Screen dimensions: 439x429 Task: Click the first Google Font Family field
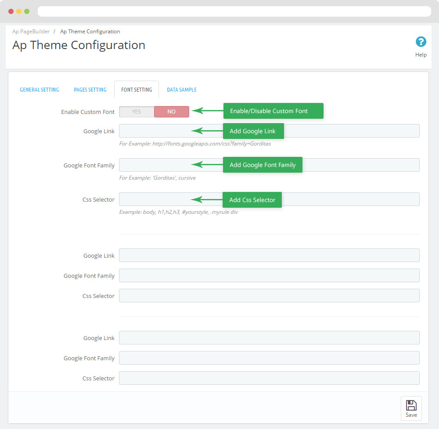[x=360, y=165]
